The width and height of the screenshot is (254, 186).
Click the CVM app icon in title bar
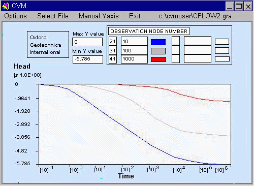pyautogui.click(x=6, y=6)
